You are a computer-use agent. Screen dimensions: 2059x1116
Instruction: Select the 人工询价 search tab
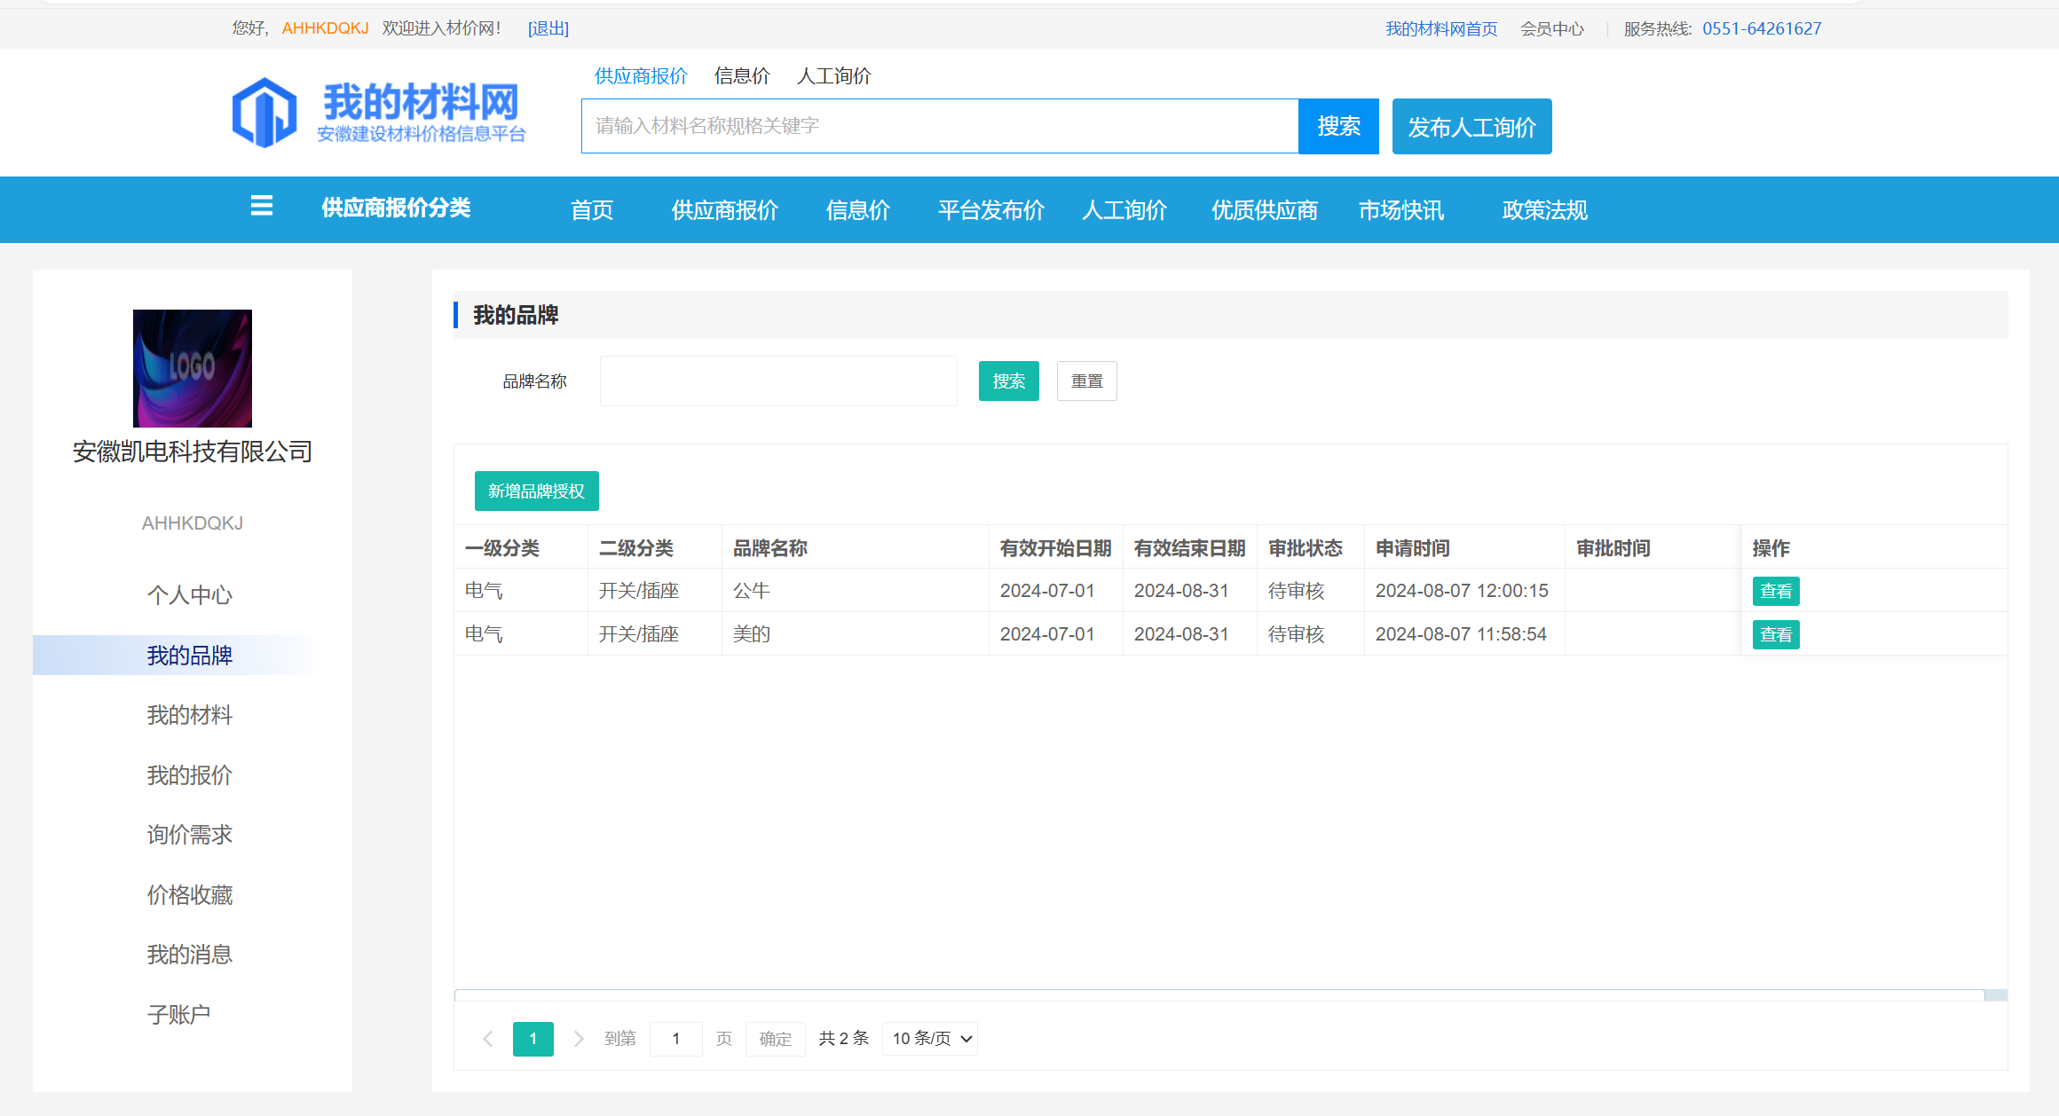pos(833,76)
